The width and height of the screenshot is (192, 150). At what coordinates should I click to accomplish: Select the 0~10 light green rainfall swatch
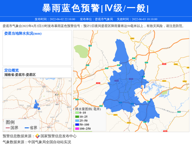(77, 113)
